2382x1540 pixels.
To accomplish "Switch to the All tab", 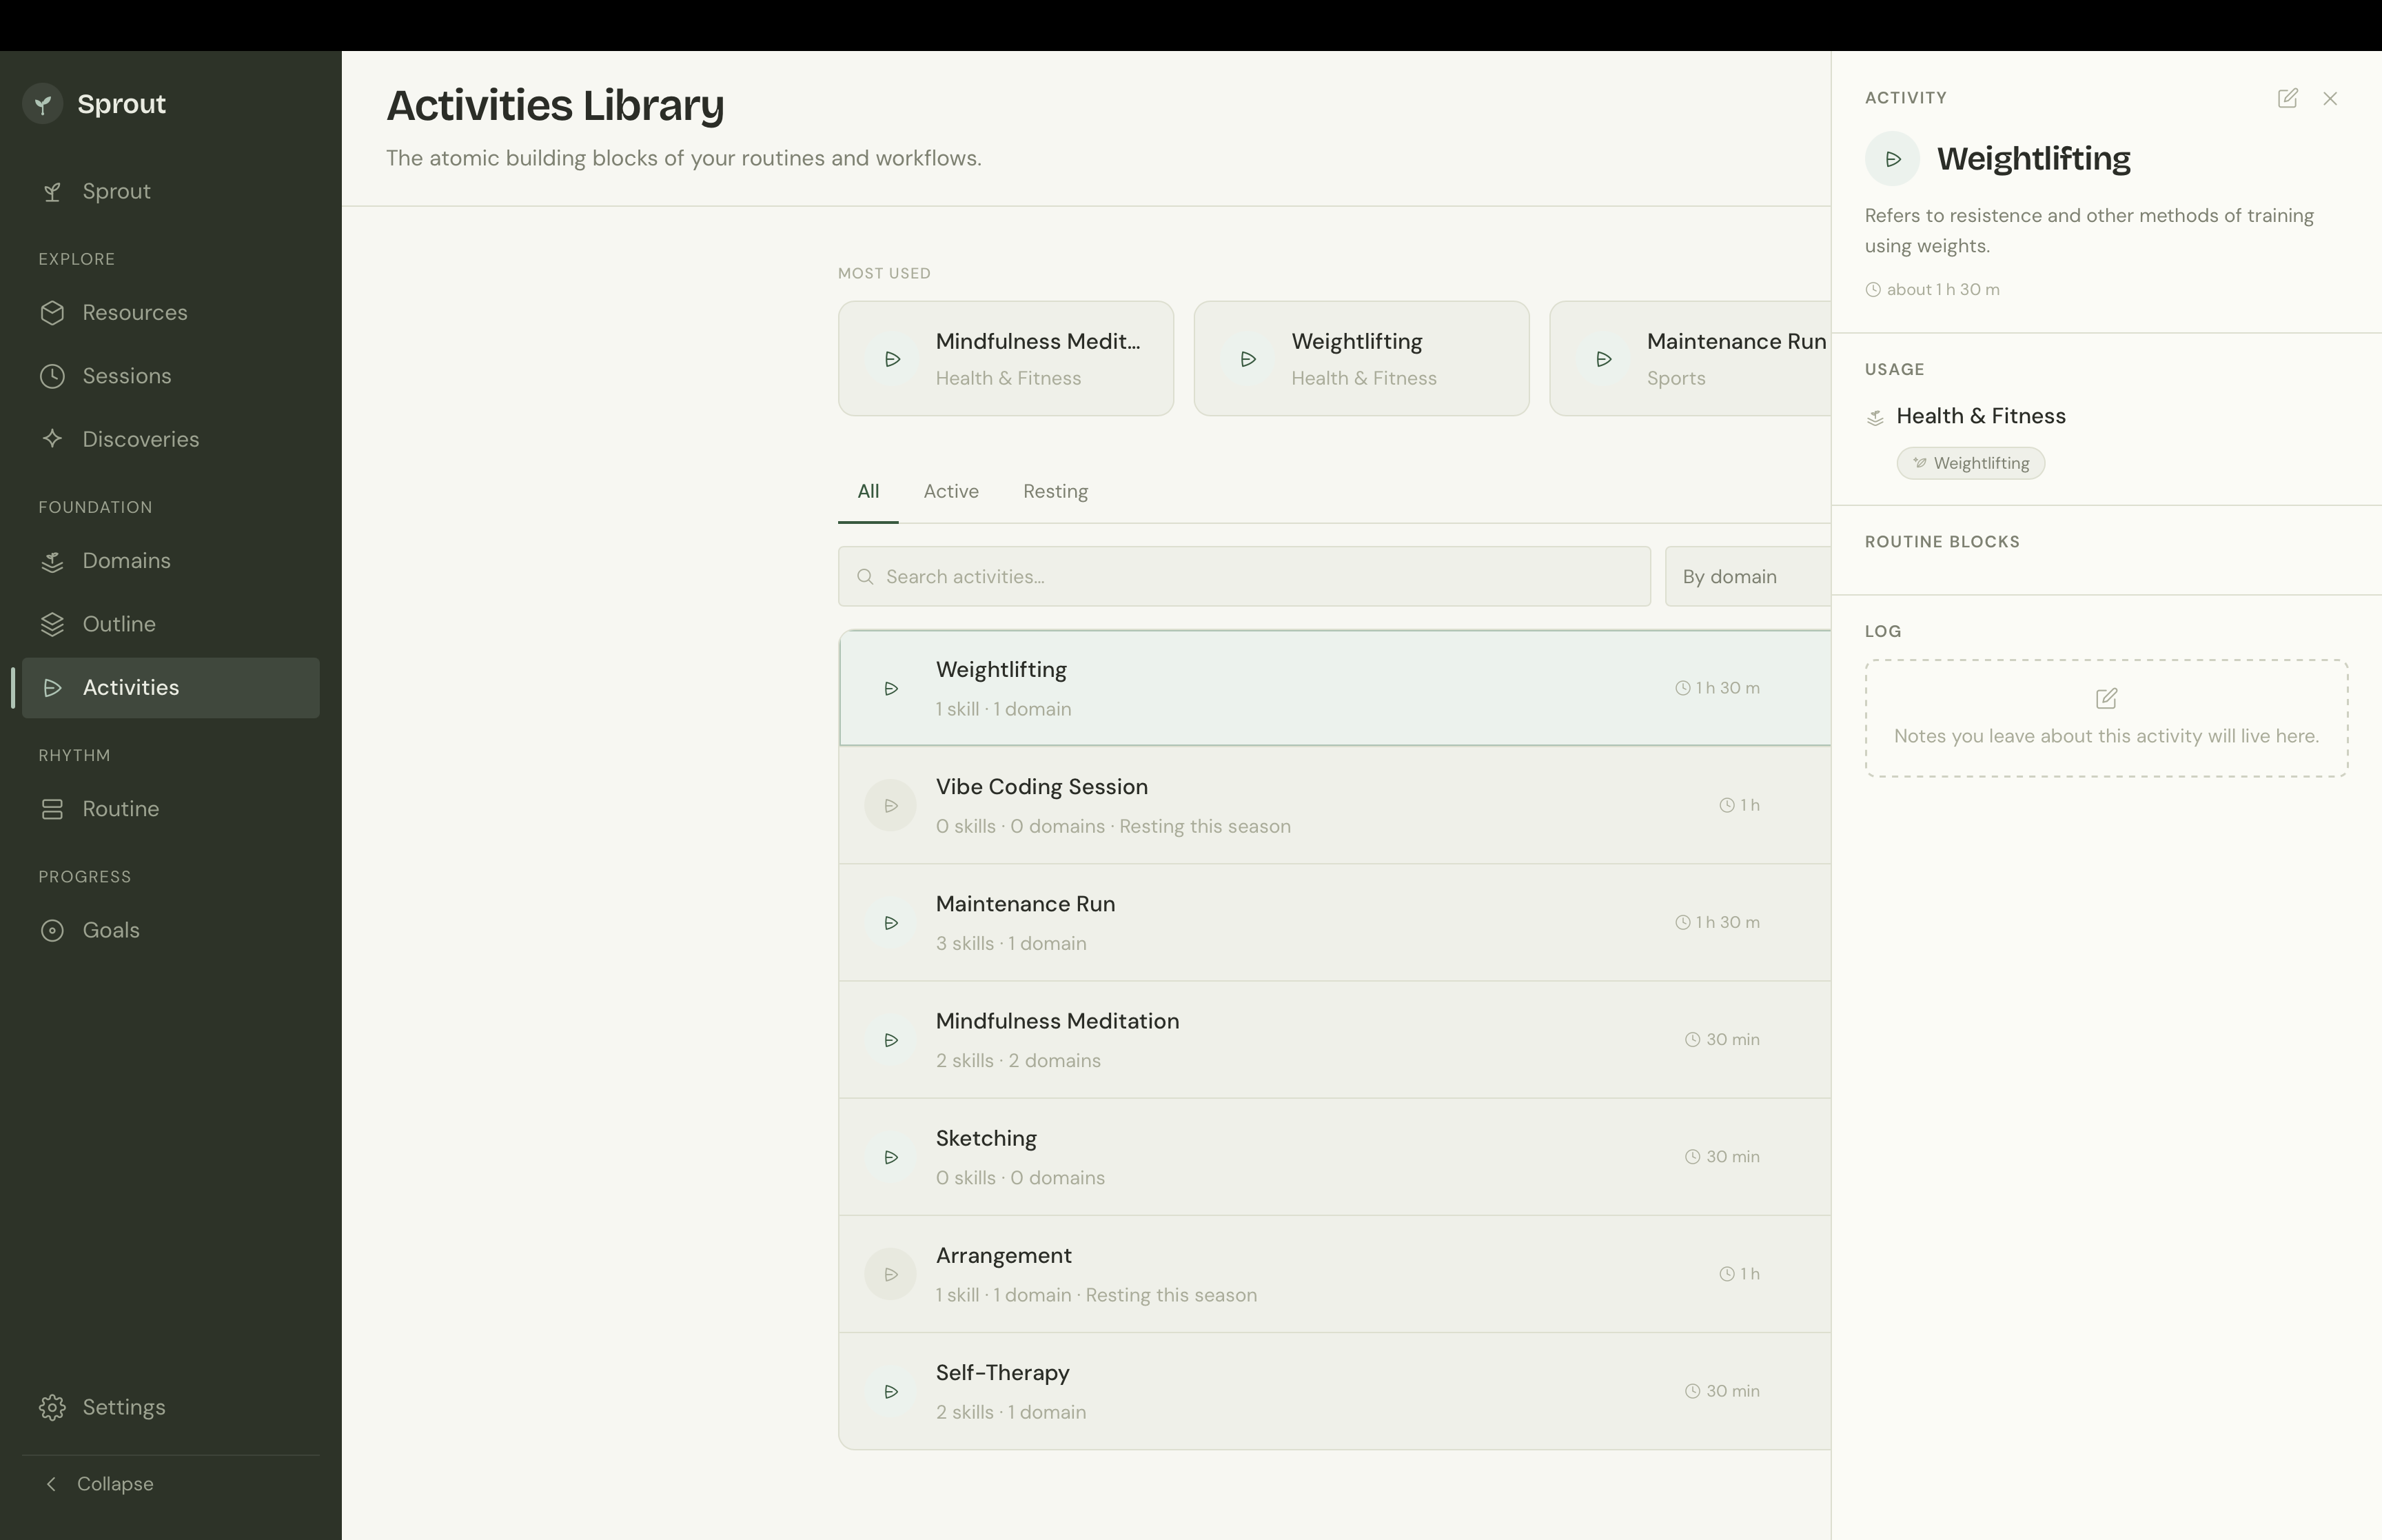I will (x=868, y=492).
